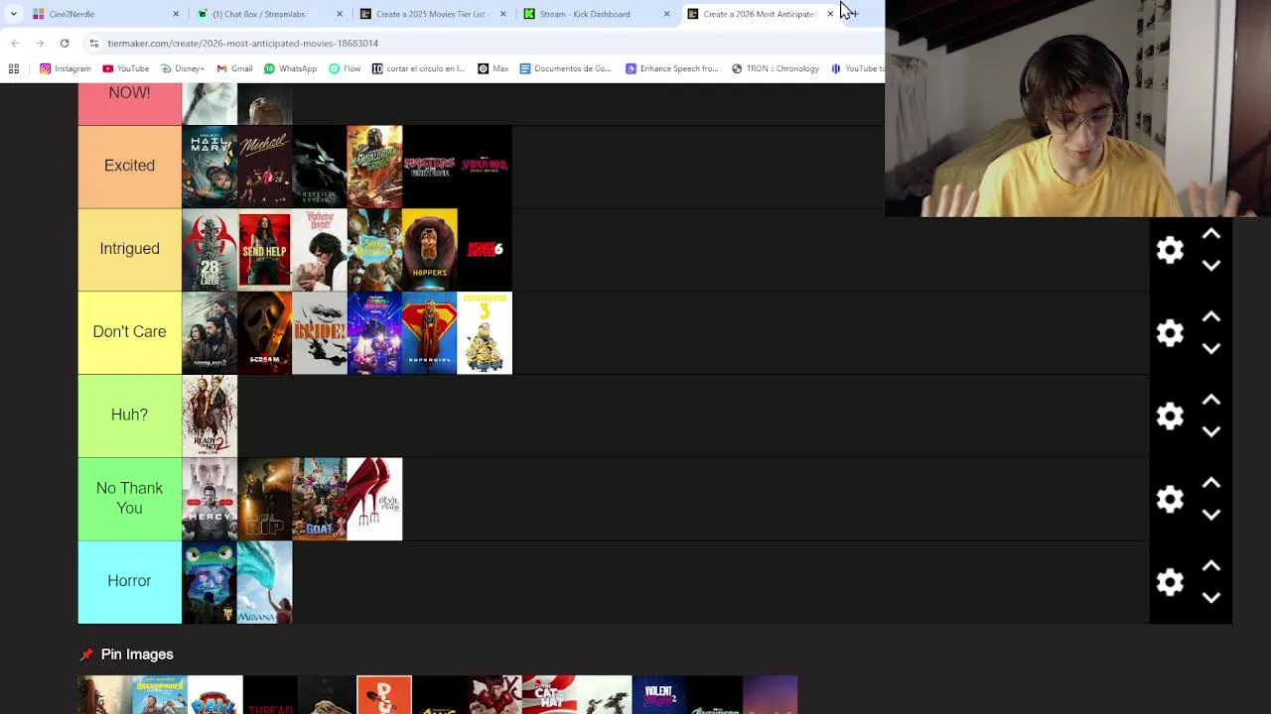View site information icon in address bar

click(x=93, y=43)
